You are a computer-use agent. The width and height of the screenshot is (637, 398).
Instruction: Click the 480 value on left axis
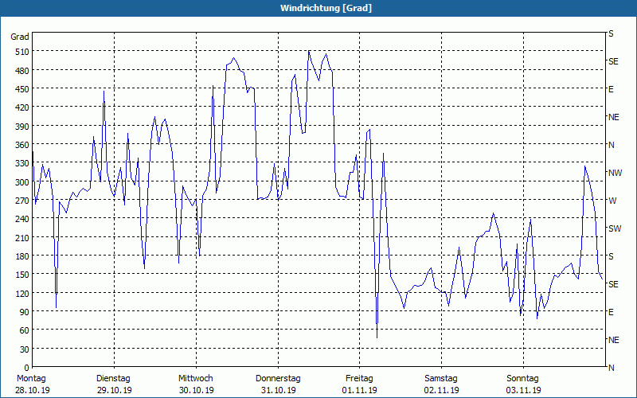(x=22, y=71)
